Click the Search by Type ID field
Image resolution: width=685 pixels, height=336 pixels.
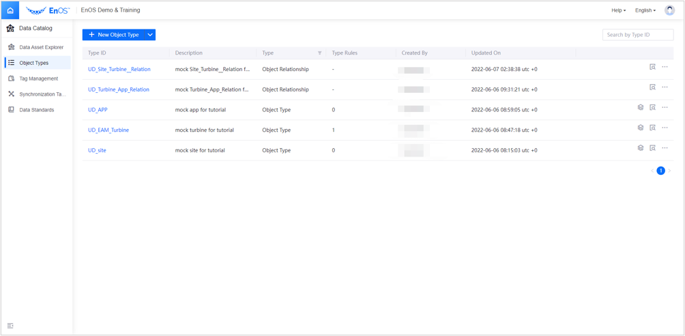point(637,35)
